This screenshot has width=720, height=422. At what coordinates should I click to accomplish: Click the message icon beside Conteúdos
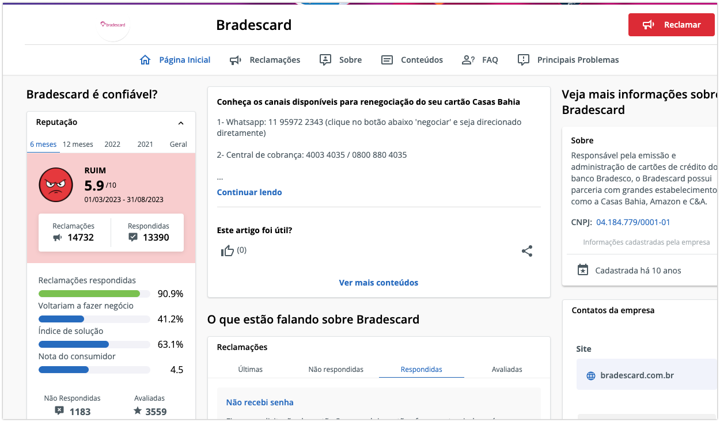click(x=387, y=60)
